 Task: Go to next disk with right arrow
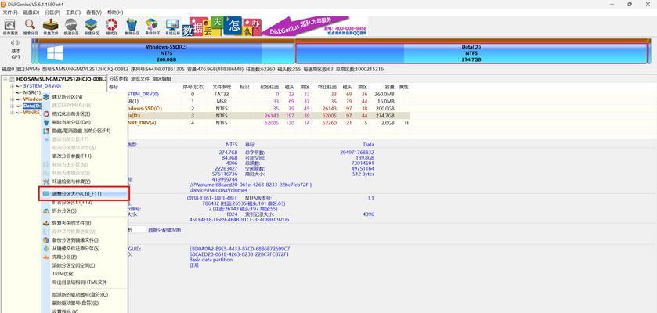[x=18, y=43]
